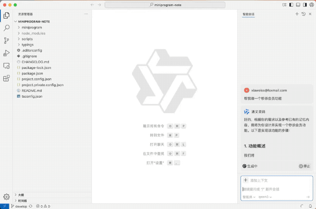316x209 pixels.
Task: Open the Manage settings gear
Action: [6, 196]
